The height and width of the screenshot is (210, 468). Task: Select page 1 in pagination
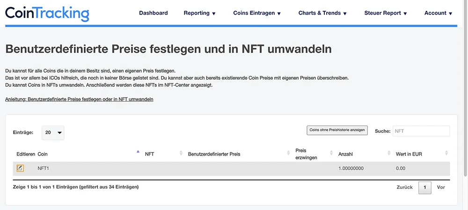click(425, 187)
